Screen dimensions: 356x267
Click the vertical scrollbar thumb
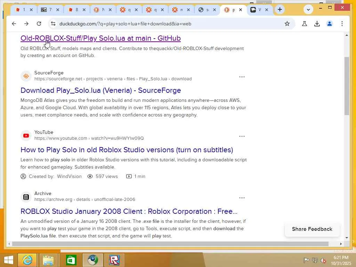347,86
